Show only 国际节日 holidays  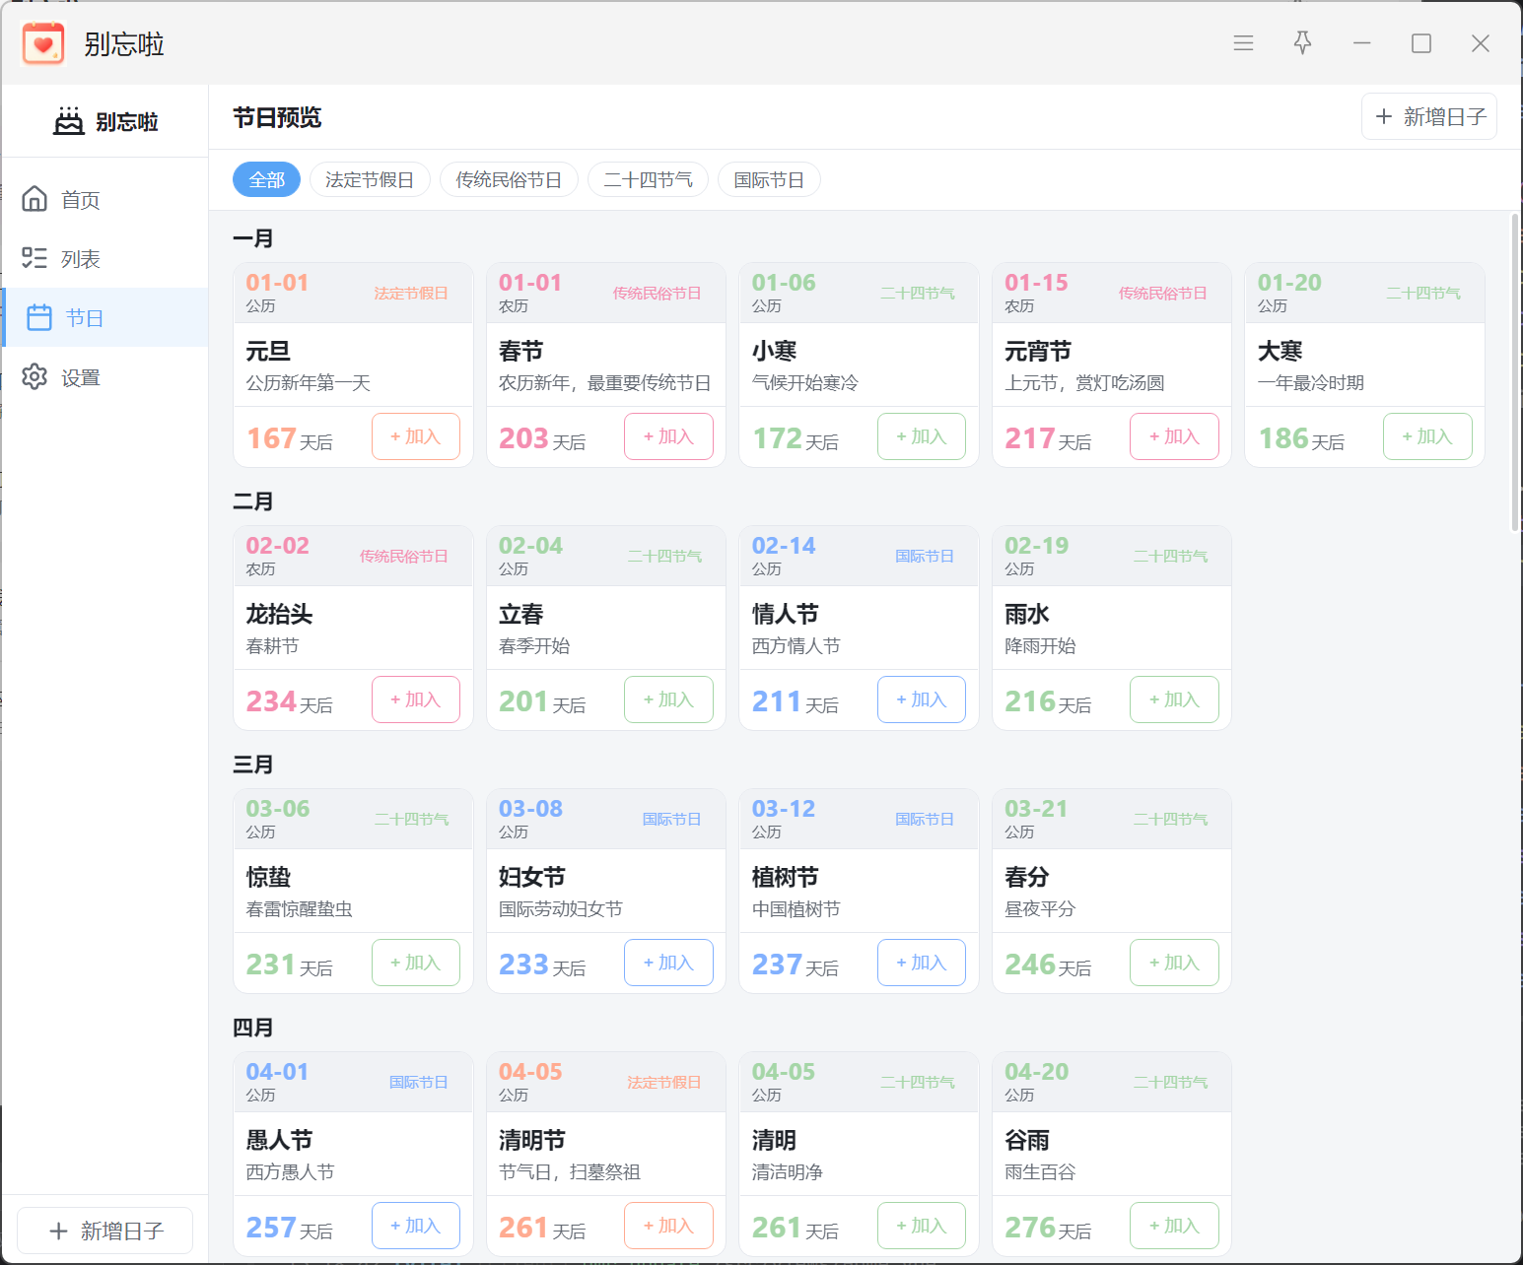[769, 179]
